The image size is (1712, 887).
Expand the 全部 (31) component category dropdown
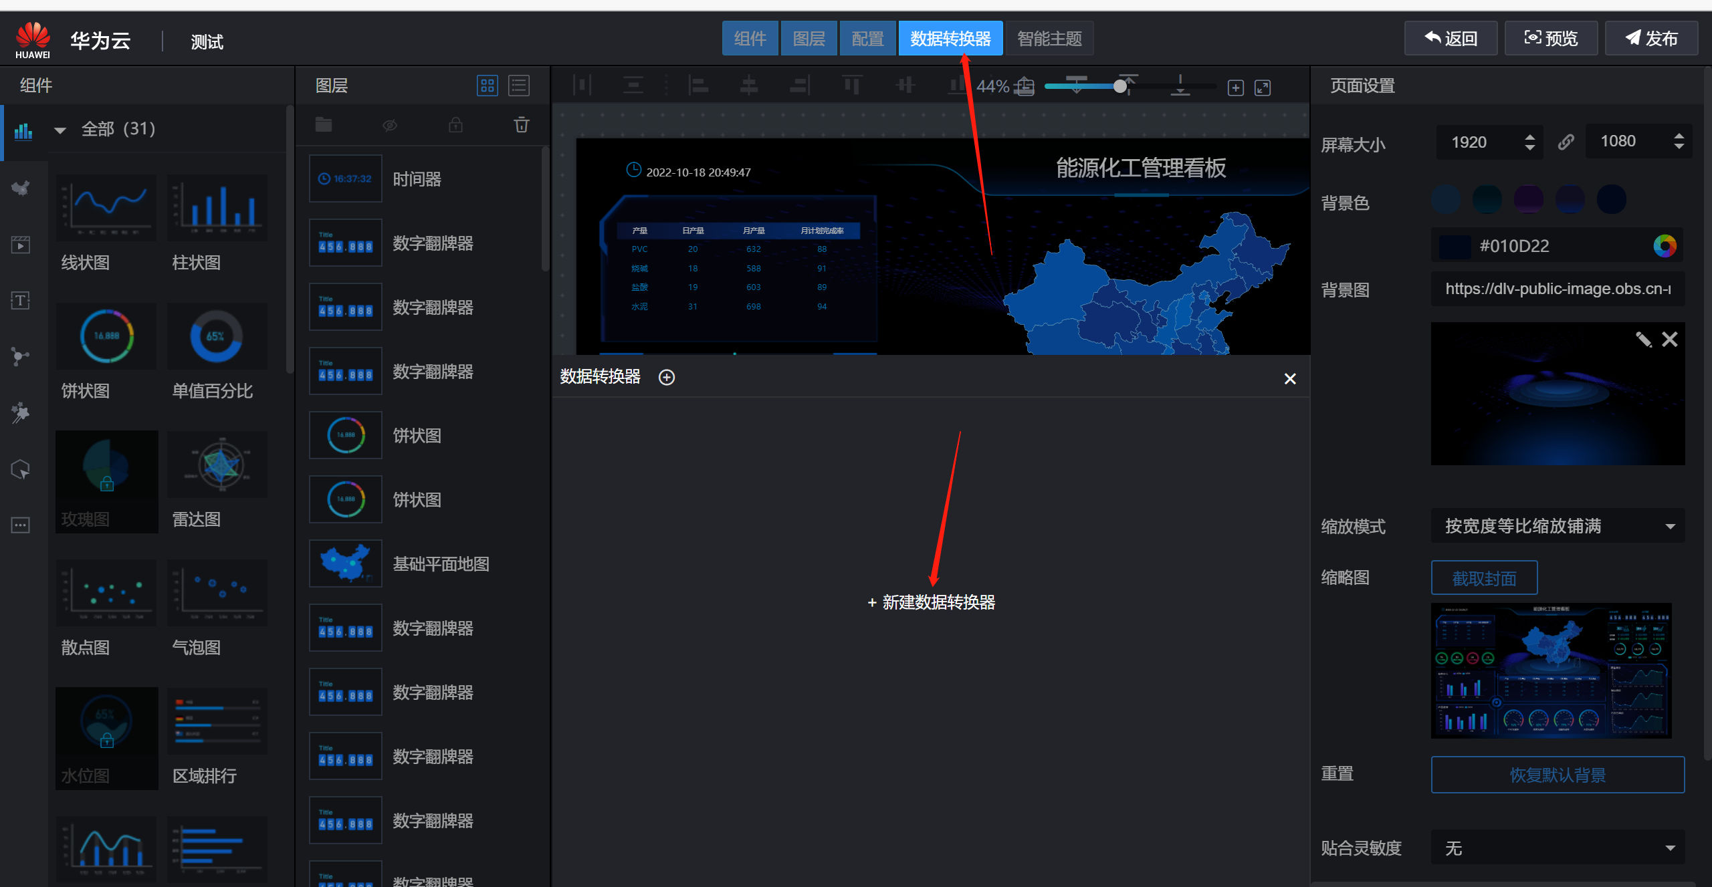click(60, 130)
